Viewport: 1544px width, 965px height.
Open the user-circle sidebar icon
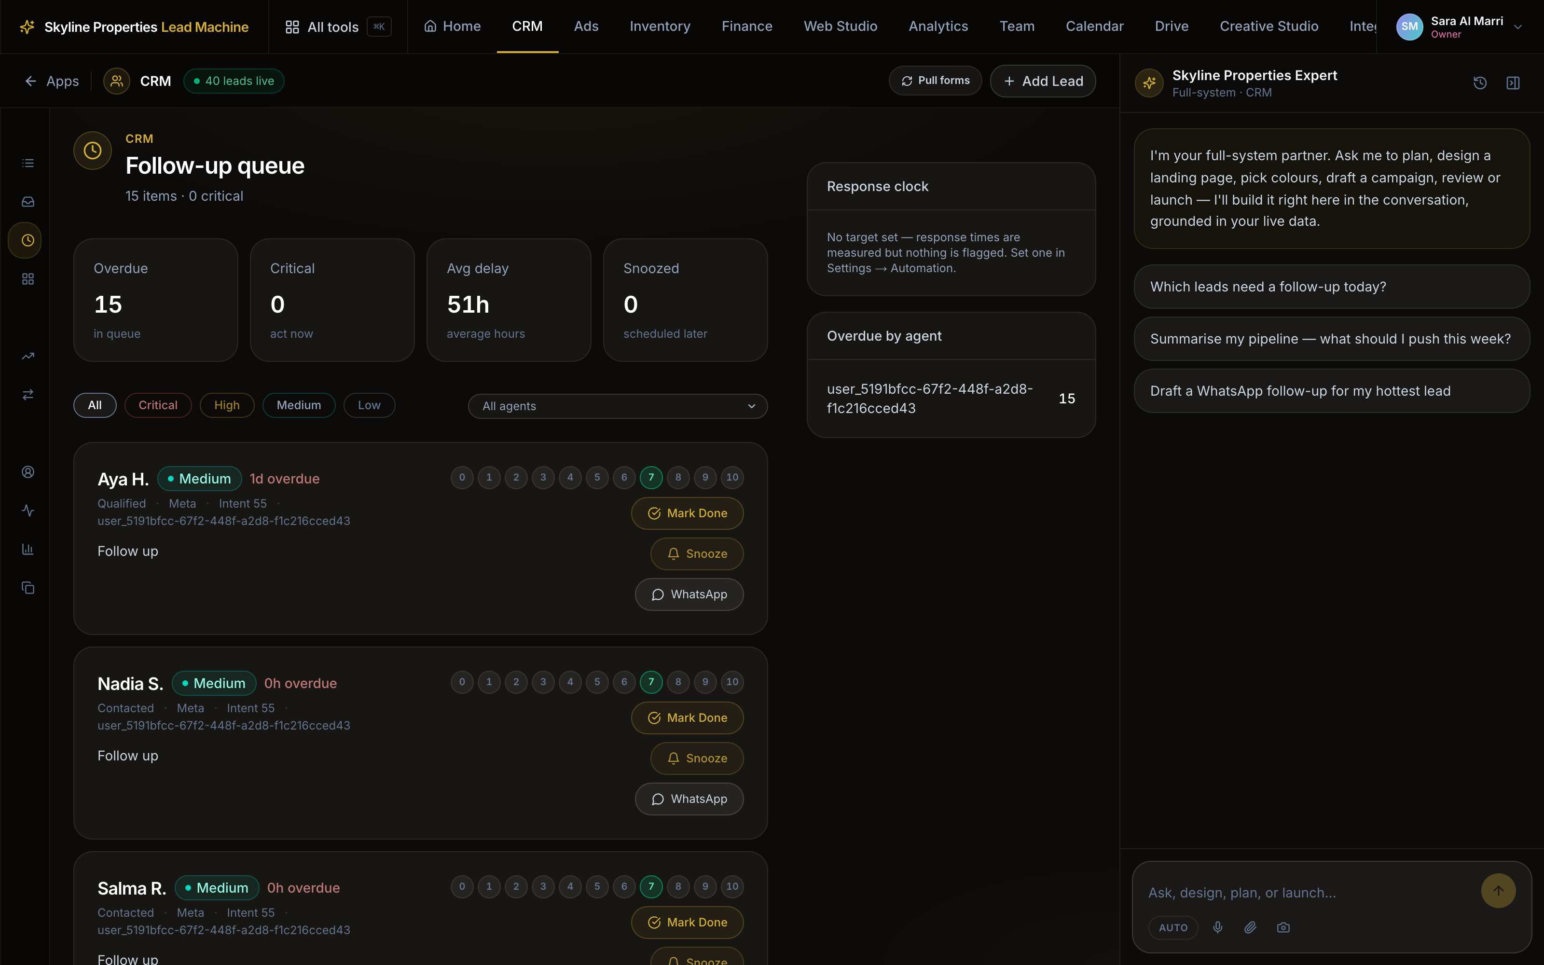pos(28,472)
